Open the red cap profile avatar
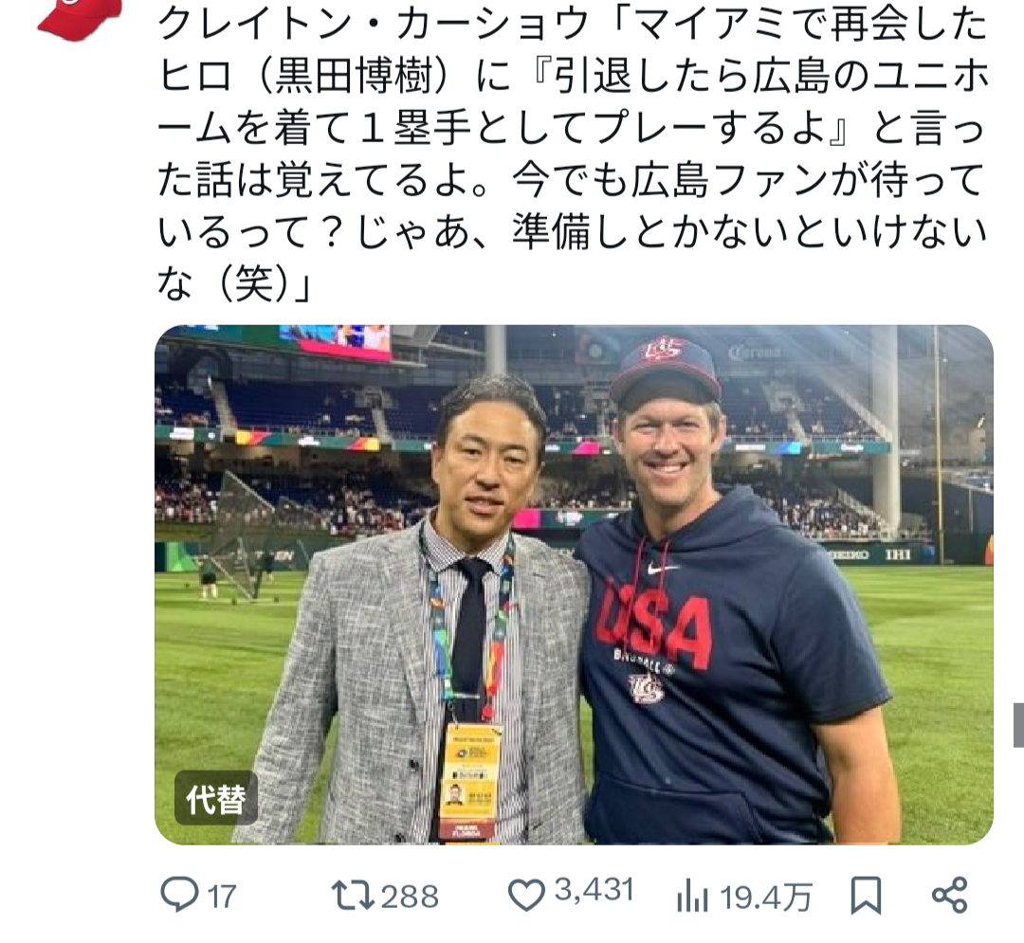 [80, 17]
